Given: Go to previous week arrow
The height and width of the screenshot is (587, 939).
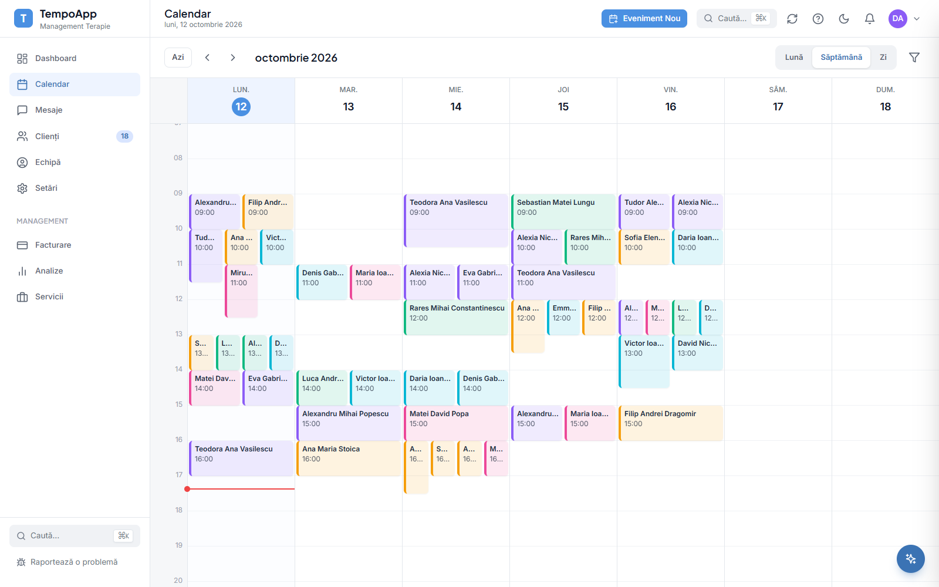Looking at the screenshot, I should (x=207, y=58).
